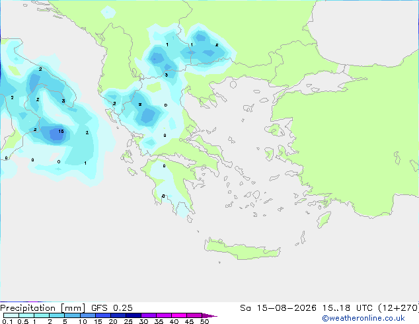Screen dimensions: 419x324
Task: Click the '15..18 UTC' time range text
Action: coord(348,308)
